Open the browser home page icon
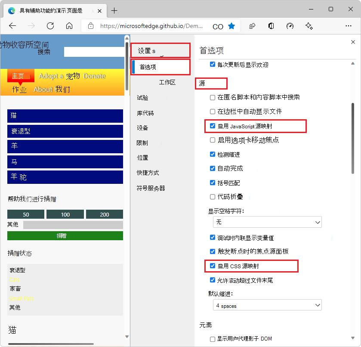This screenshot has height=347, width=361. pyautogui.click(x=69, y=26)
